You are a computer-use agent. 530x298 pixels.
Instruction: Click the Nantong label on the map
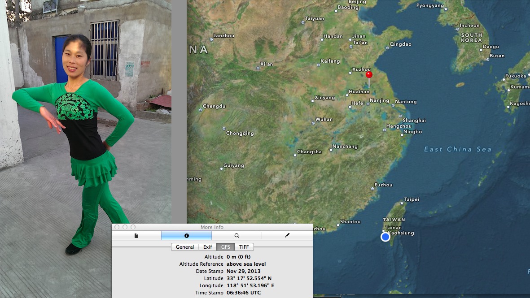[406, 102]
